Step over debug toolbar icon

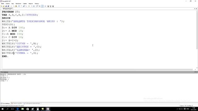[x=37, y=6]
